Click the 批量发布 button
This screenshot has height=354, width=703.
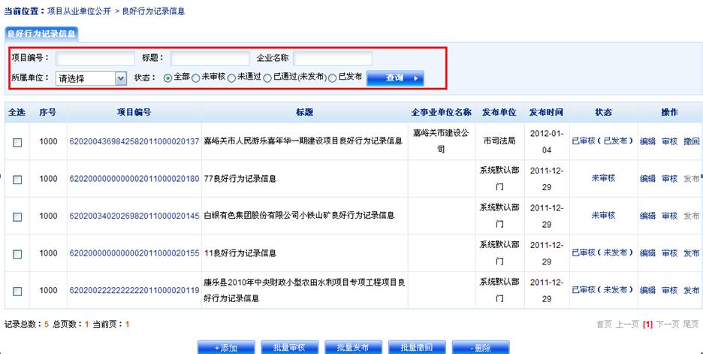tap(353, 347)
